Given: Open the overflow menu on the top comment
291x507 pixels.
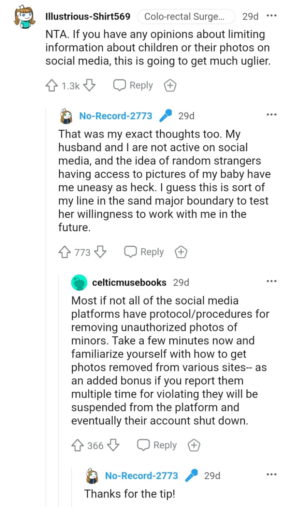Looking at the screenshot, I should 272,16.
